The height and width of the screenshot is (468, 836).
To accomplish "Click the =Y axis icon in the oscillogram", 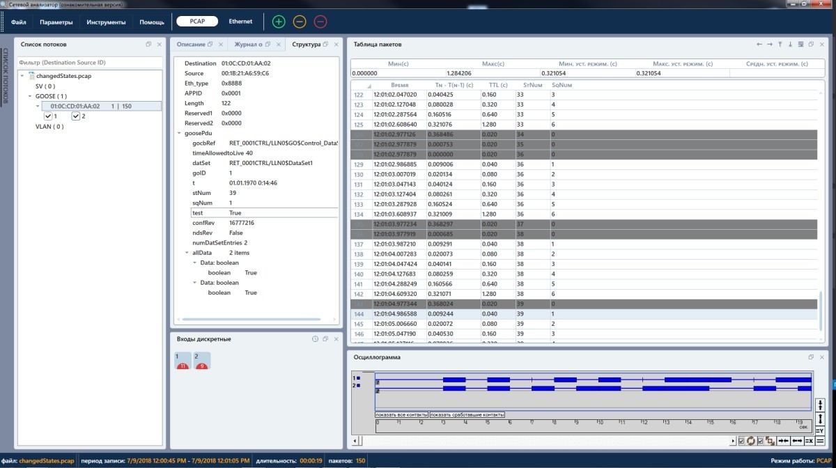I will coord(819,430).
